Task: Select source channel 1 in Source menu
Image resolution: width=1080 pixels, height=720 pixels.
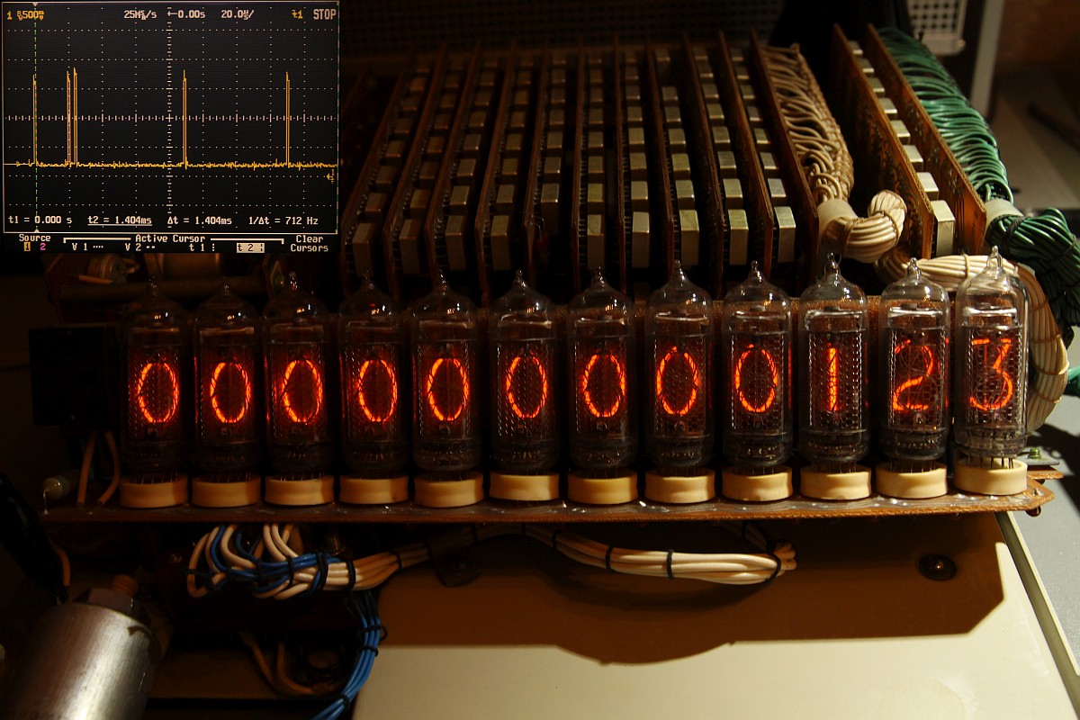Action: click(x=27, y=247)
